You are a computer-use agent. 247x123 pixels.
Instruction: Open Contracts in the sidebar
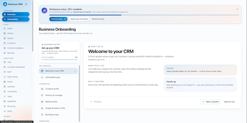[16, 43]
